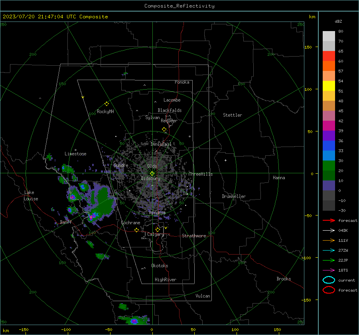Click the Sundre label
Screen dimensions: 359x335
tap(121, 165)
